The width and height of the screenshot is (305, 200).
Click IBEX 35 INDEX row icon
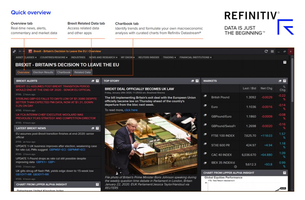click(205, 163)
